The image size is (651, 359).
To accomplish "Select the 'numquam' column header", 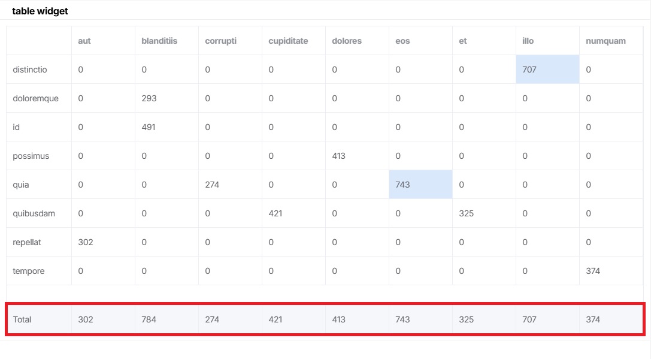I will tap(604, 41).
